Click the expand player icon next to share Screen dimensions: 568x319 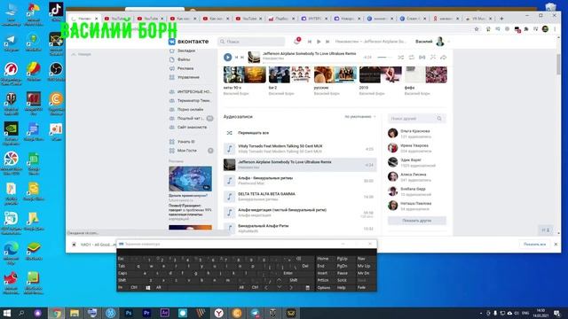(x=433, y=57)
